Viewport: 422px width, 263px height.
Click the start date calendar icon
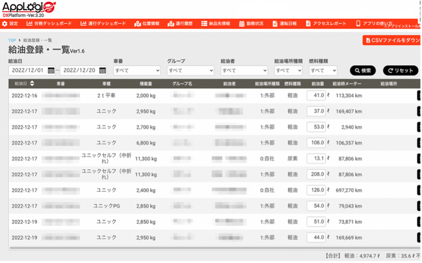point(51,71)
